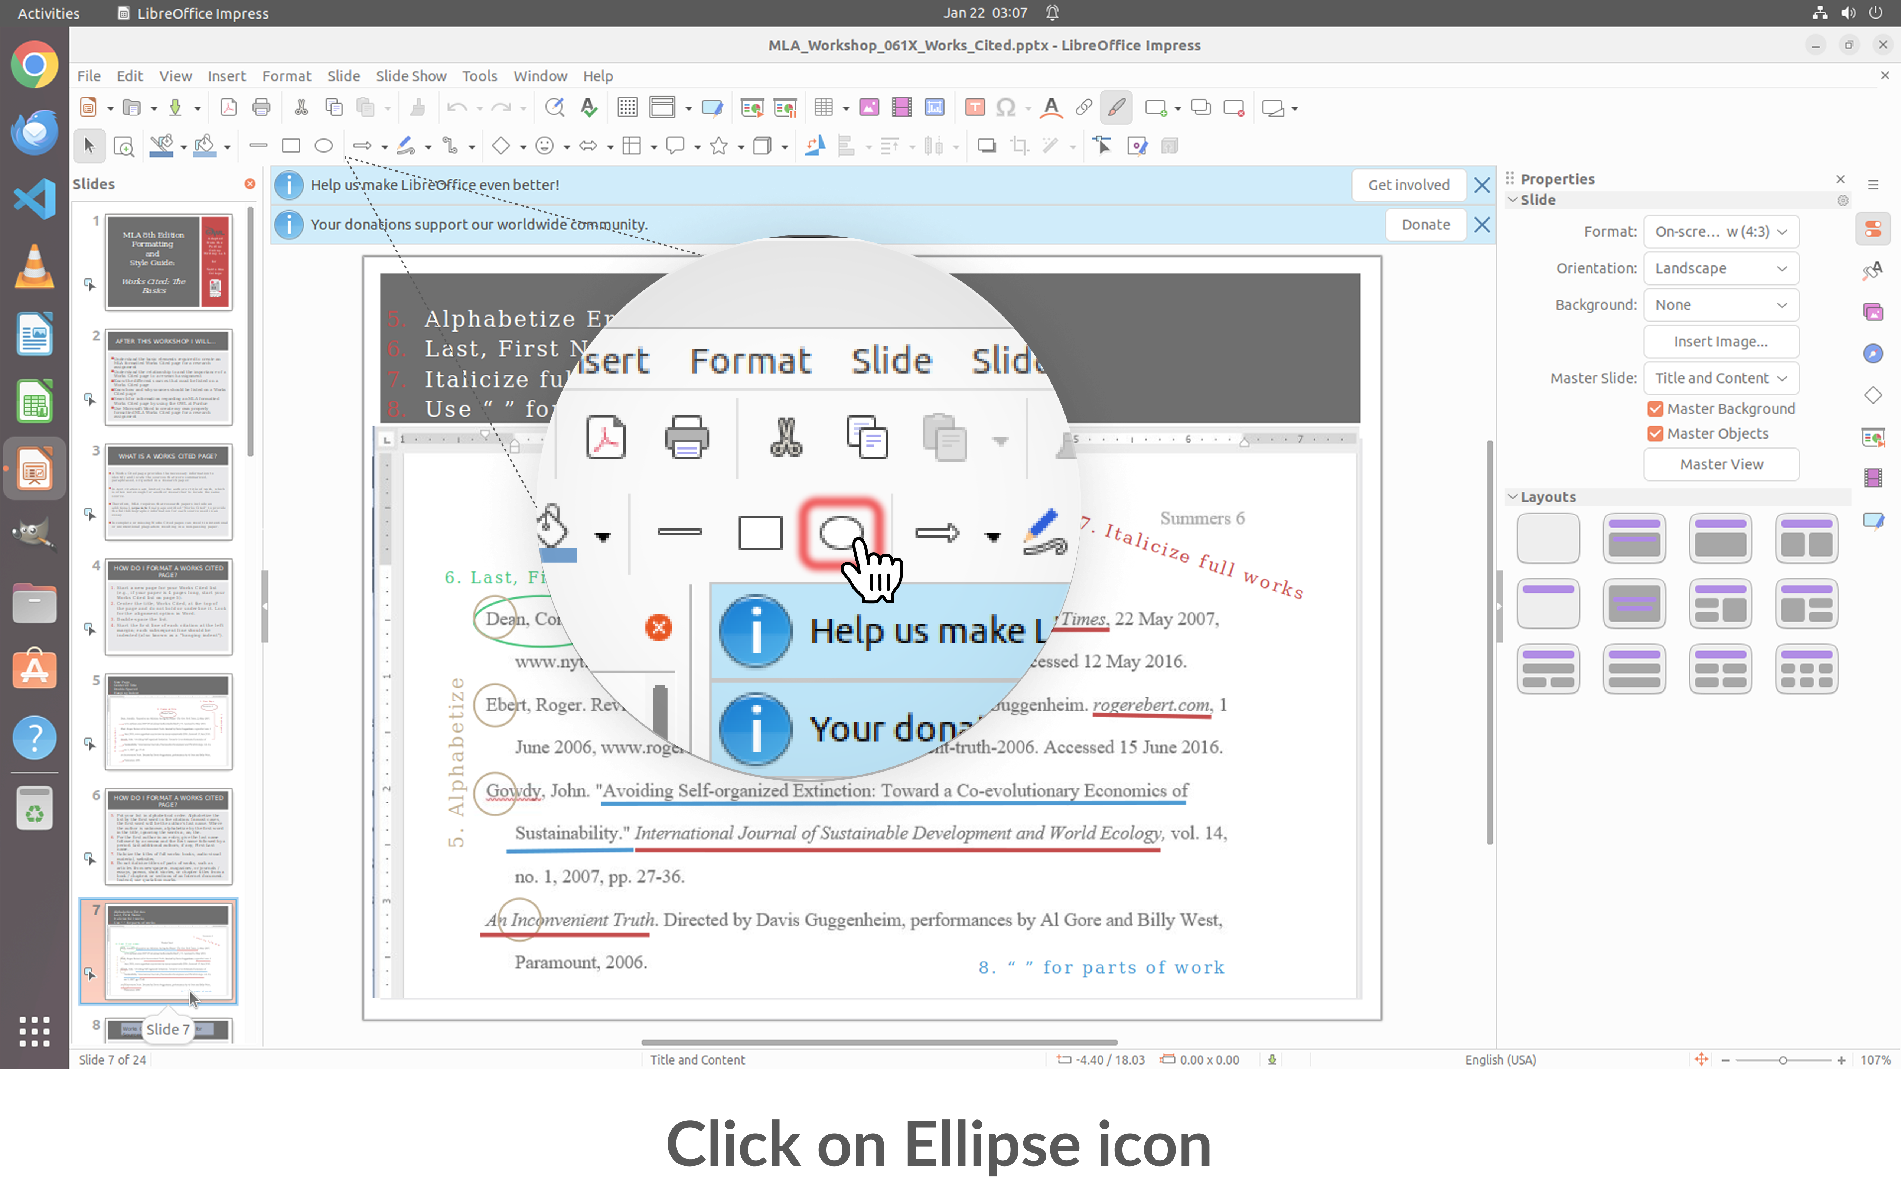This screenshot has height=1203, width=1901.
Task: Open the Slide Show menu
Action: [411, 76]
